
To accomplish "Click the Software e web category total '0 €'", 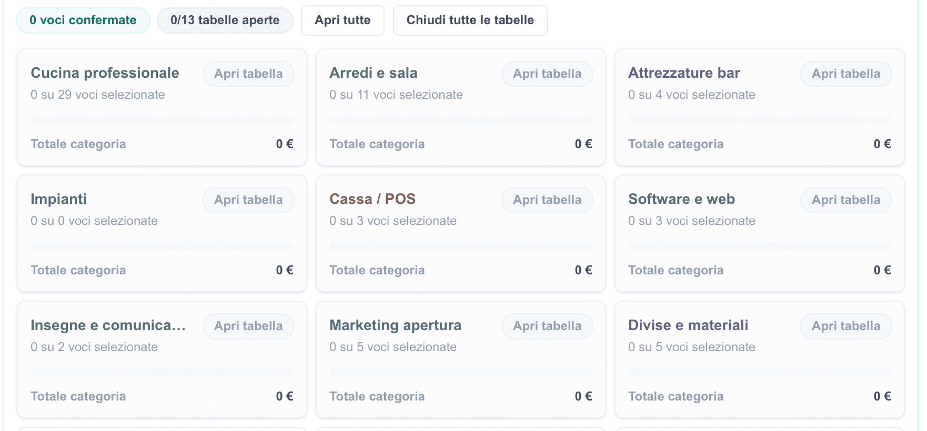I will pyautogui.click(x=882, y=270).
